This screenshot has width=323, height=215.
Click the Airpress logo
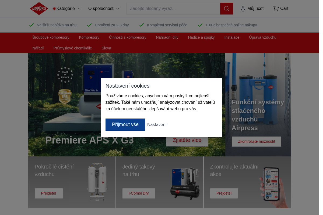click(x=39, y=9)
